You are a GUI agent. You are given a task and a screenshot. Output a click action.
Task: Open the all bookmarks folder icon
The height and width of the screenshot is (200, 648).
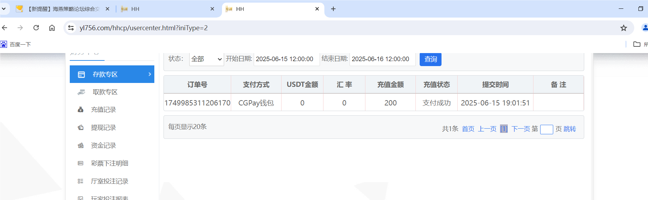[x=637, y=44]
